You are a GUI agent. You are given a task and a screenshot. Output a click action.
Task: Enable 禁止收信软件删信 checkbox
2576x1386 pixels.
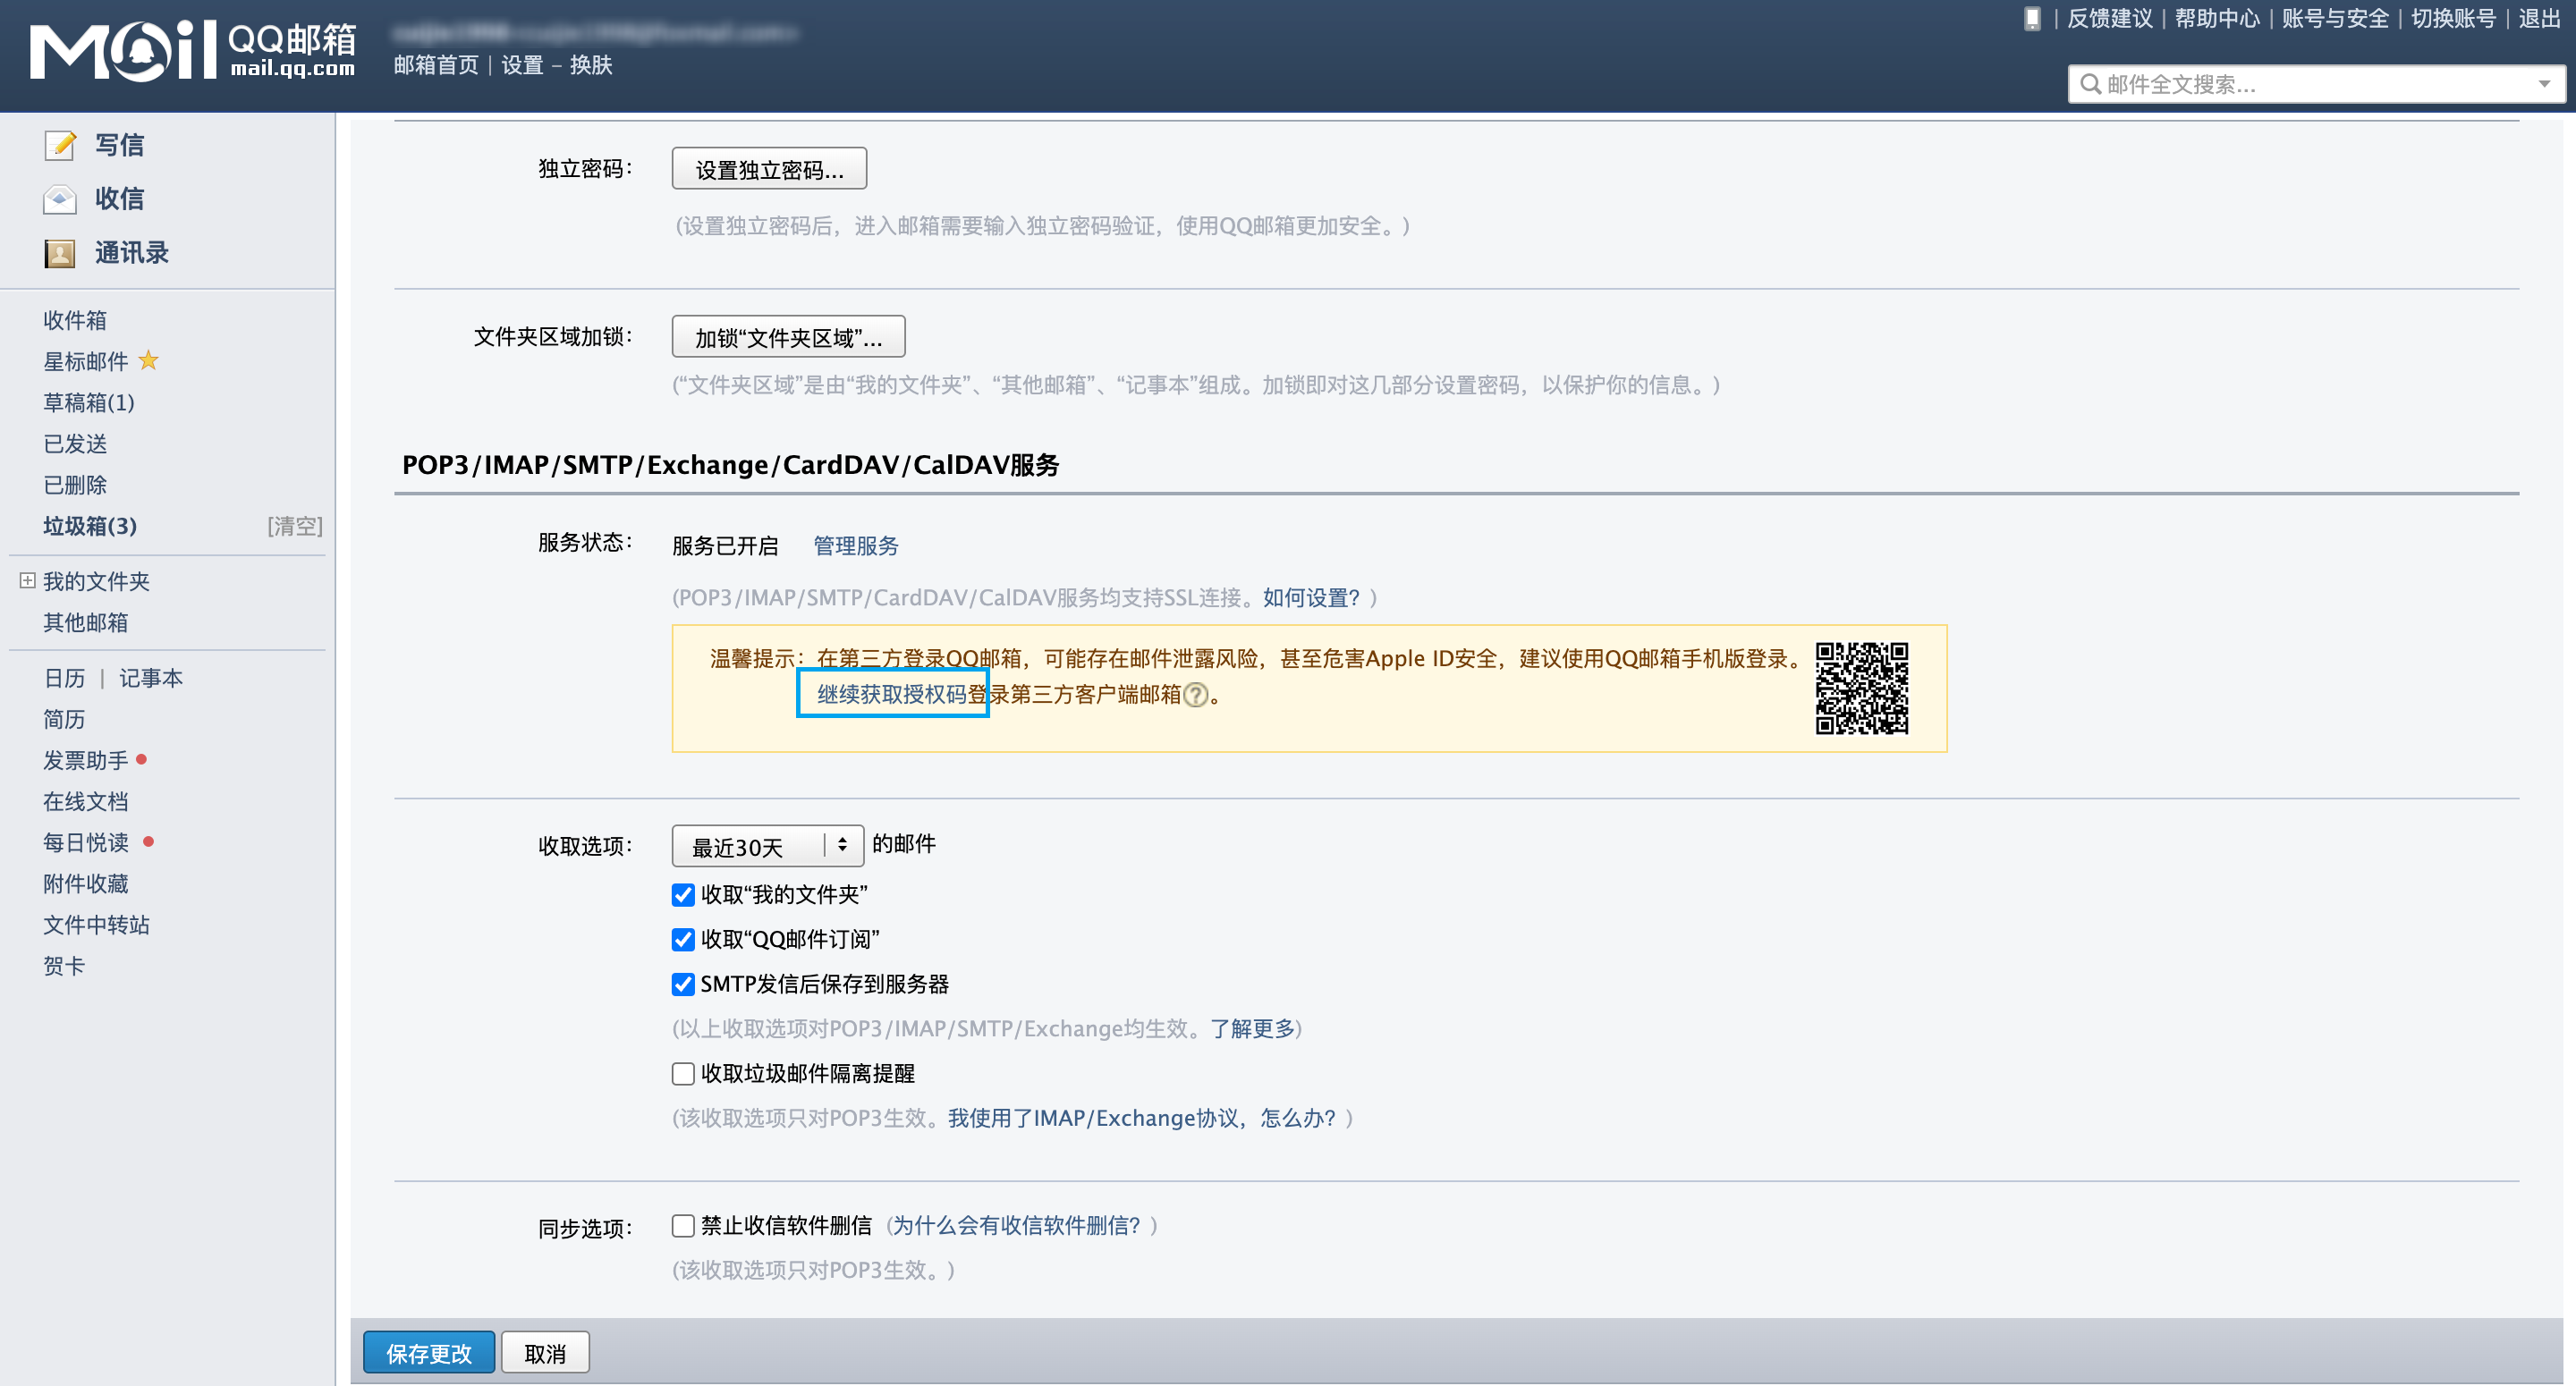click(683, 1226)
